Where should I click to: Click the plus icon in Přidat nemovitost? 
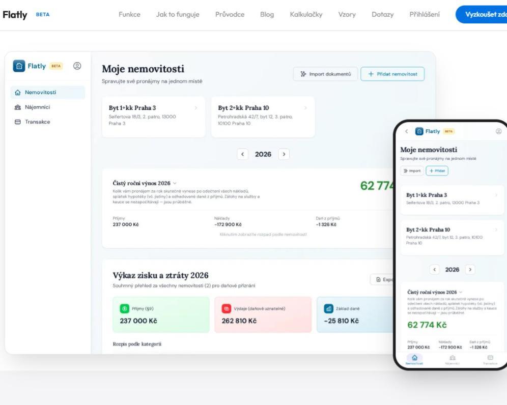(x=371, y=74)
